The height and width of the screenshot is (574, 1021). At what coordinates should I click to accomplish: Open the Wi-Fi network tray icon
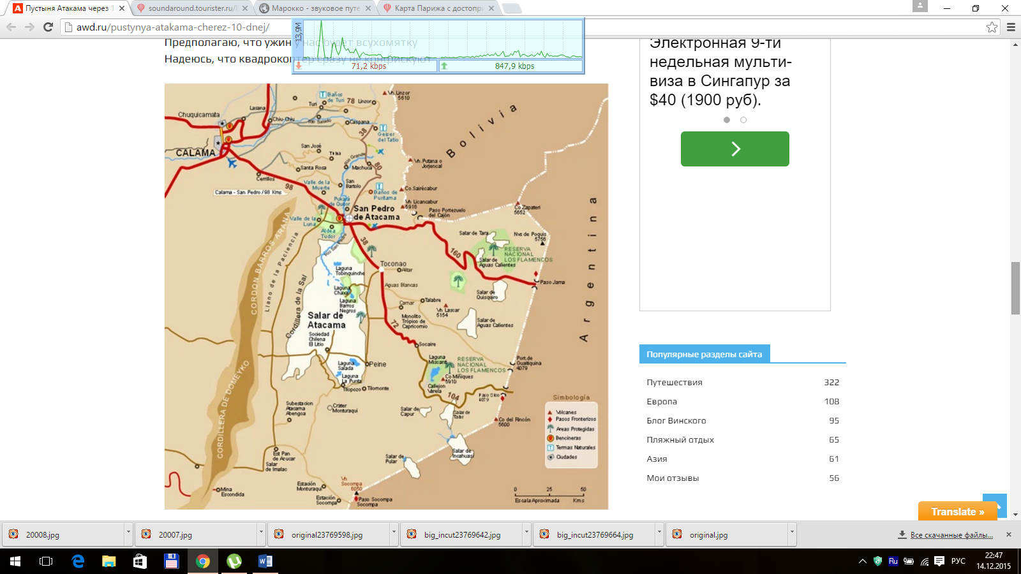(x=924, y=561)
